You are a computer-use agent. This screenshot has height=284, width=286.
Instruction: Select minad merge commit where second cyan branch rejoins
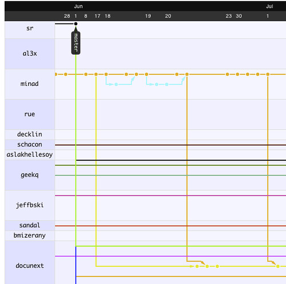tap(187, 74)
